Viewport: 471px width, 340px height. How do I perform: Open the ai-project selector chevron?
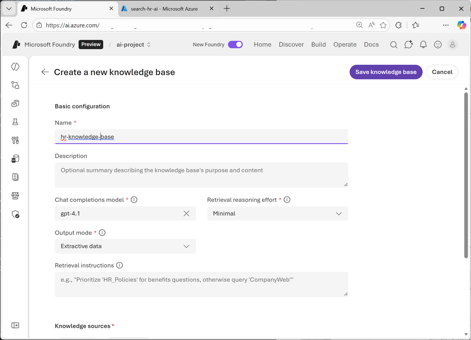pyautogui.click(x=149, y=44)
